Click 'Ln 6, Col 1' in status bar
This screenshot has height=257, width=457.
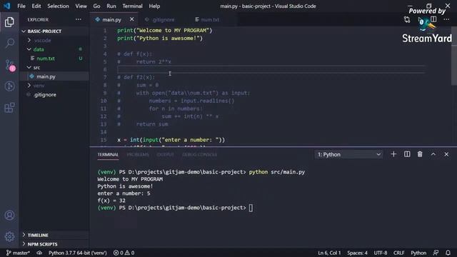click(329, 253)
